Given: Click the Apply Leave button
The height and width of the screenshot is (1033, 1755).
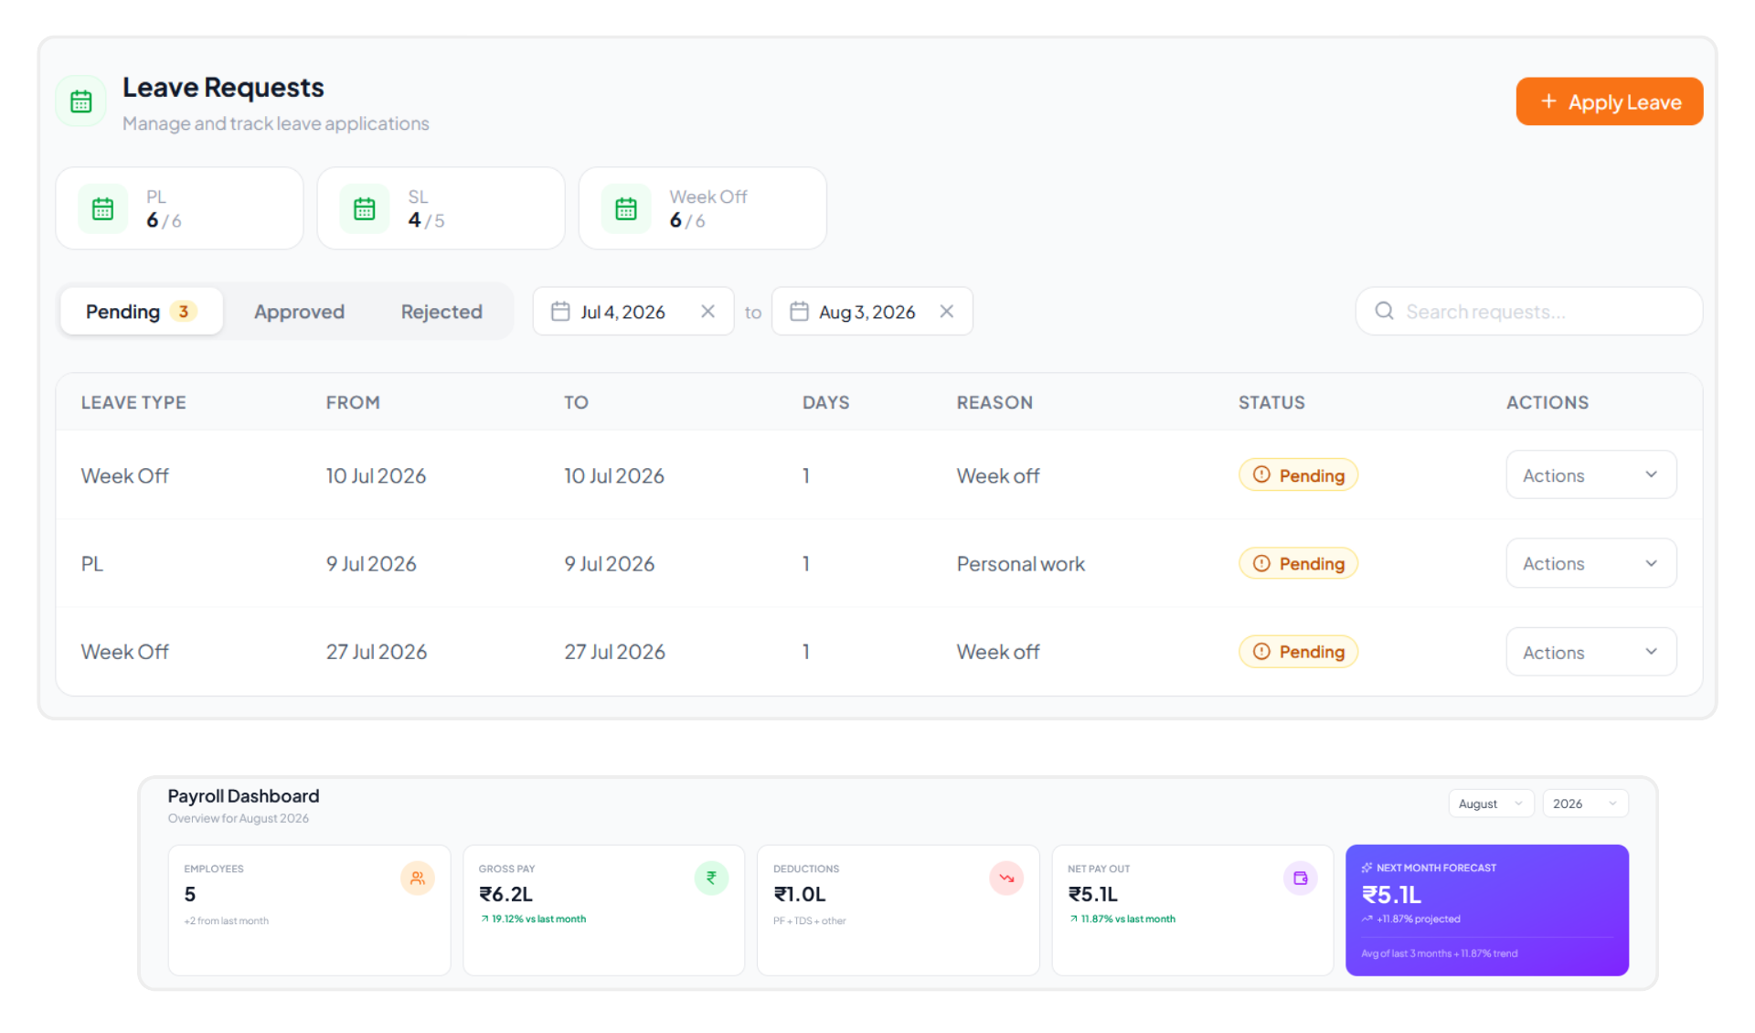Looking at the screenshot, I should (1609, 101).
